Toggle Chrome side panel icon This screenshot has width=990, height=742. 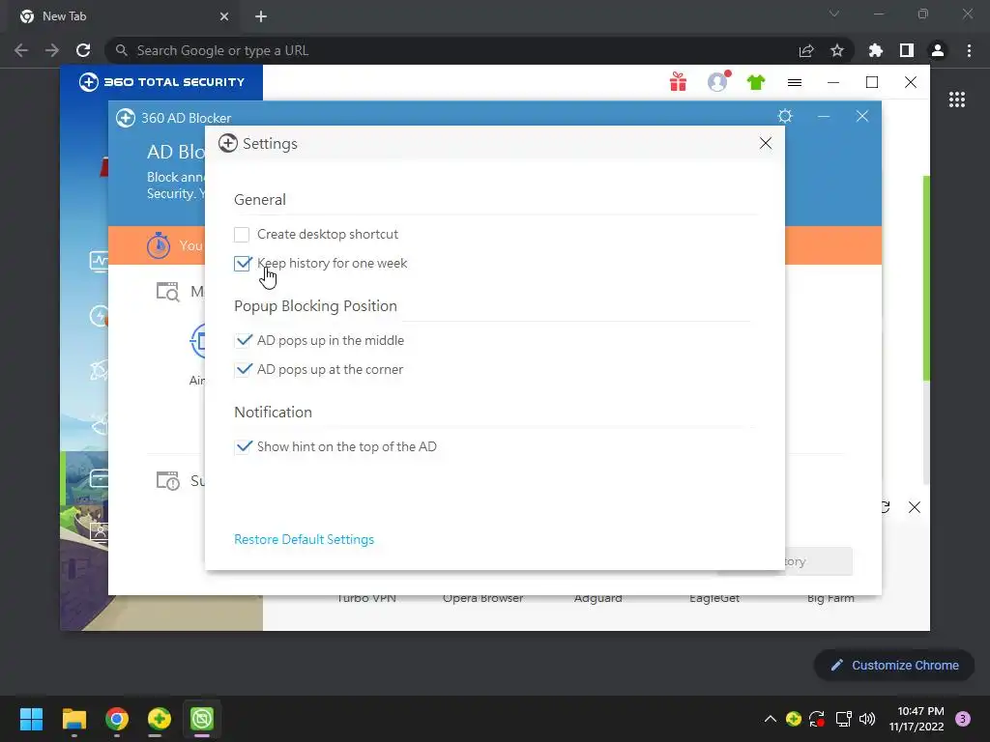[x=907, y=50]
